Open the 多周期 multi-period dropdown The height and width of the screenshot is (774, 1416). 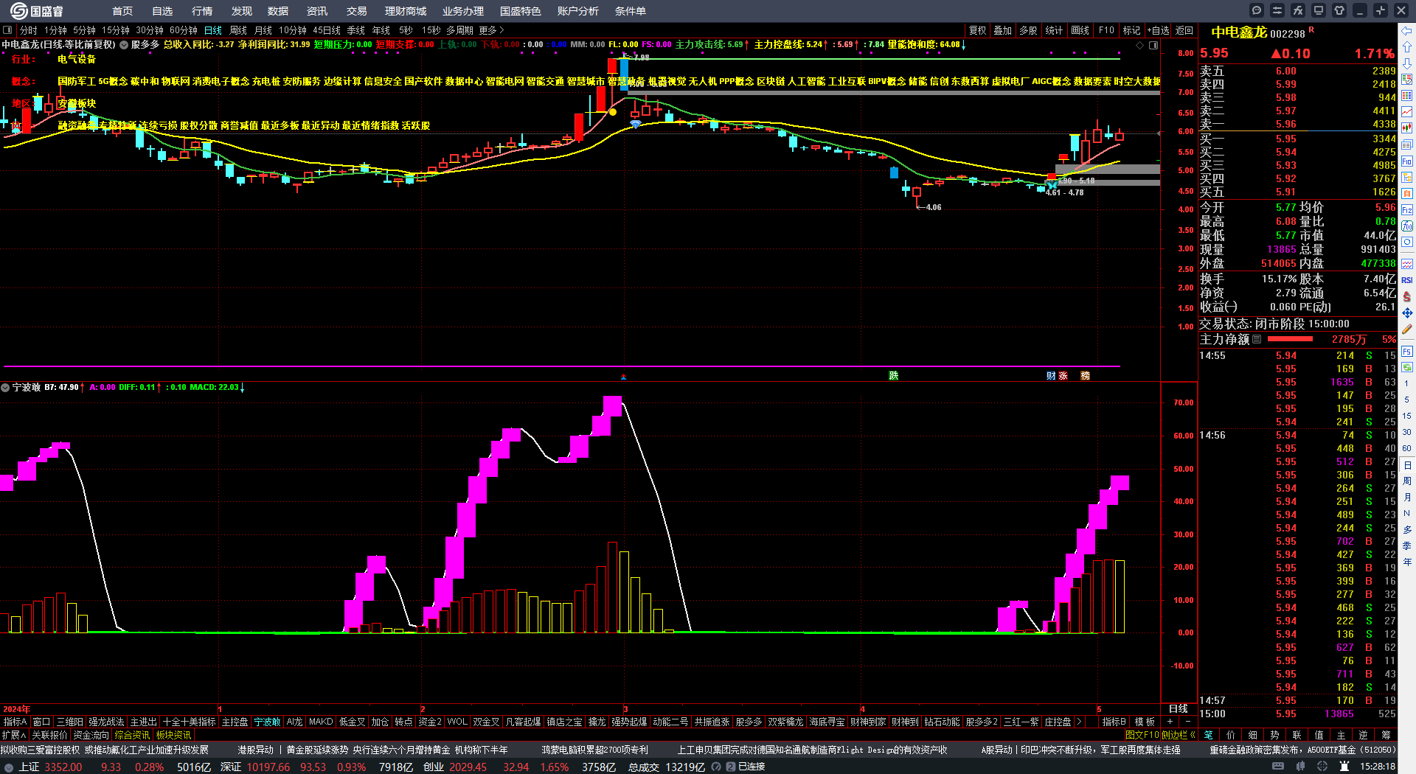pyautogui.click(x=459, y=30)
